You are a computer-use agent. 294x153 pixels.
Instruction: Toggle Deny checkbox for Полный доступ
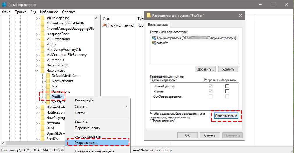pos(227,86)
